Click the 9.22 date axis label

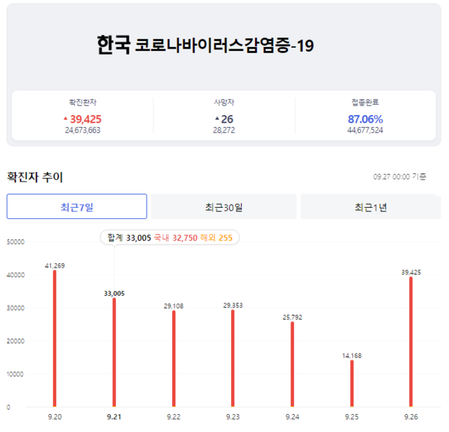click(x=174, y=417)
